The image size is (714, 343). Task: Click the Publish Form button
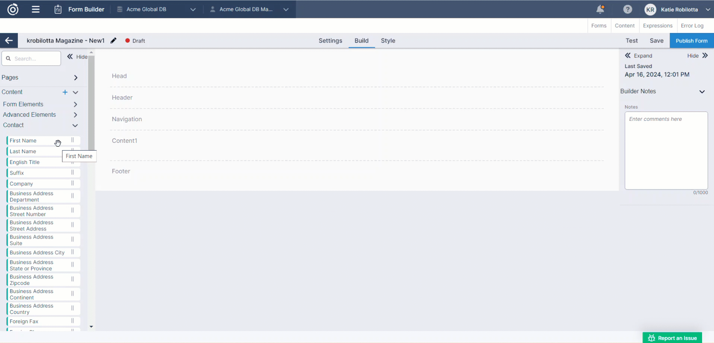[691, 41]
